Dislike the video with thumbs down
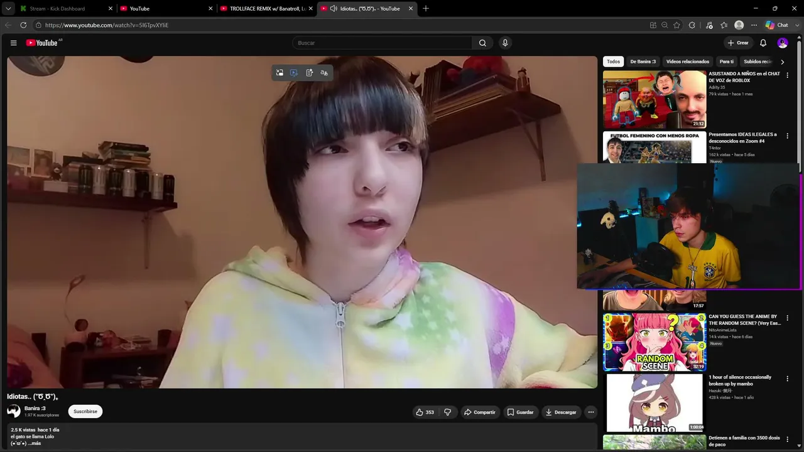The height and width of the screenshot is (452, 804). coord(448,412)
